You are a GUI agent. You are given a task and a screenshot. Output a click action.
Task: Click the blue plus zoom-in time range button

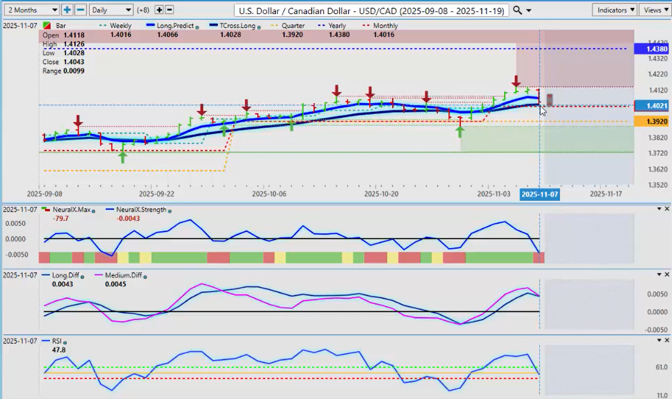pyautogui.click(x=67, y=10)
